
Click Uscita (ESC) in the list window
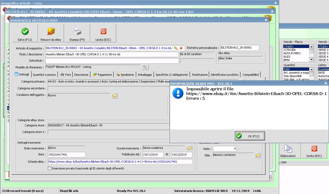(314, 151)
